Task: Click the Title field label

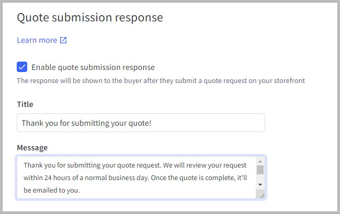Action: pos(25,104)
